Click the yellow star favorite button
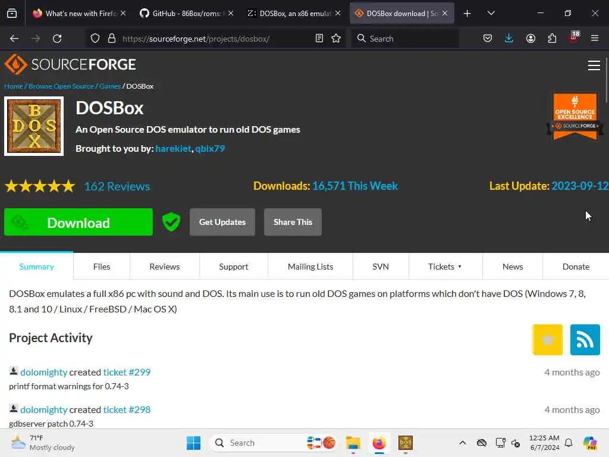This screenshot has height=457, width=609. point(548,340)
